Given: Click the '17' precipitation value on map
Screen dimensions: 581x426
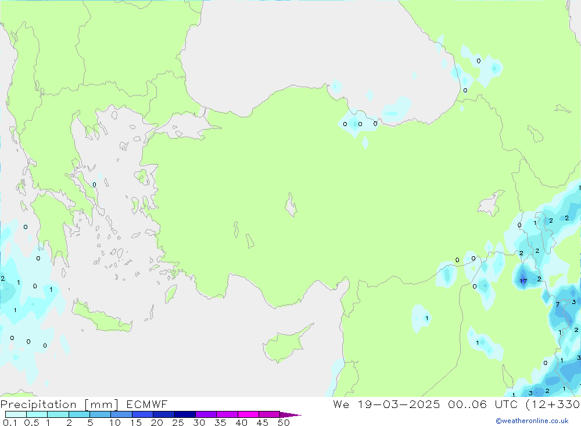Looking at the screenshot, I should 523,281.
